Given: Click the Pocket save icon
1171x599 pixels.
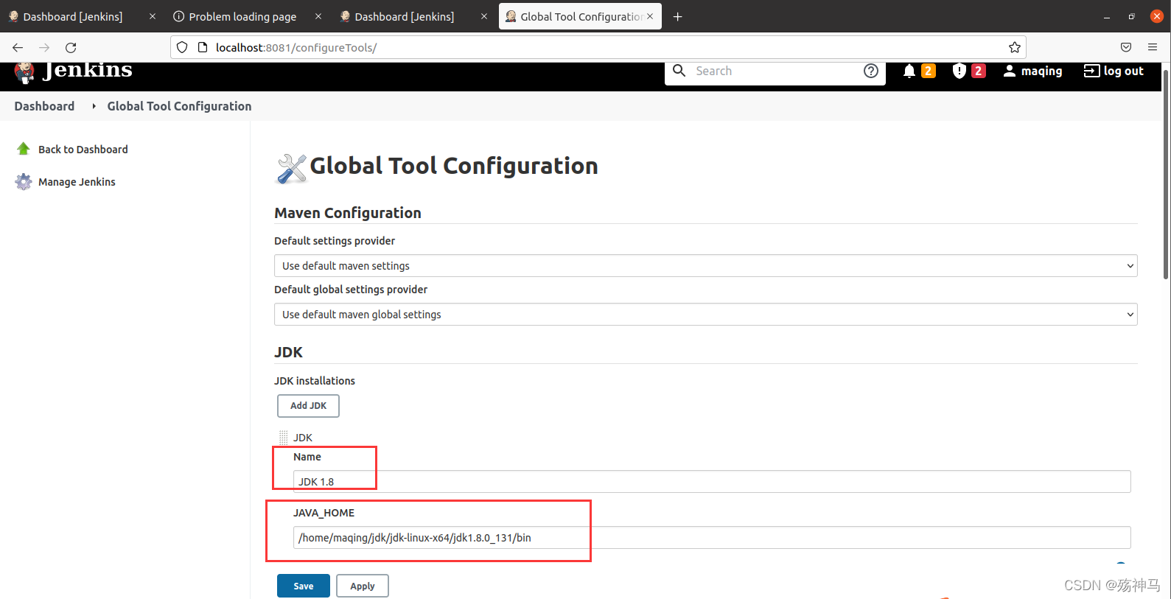Looking at the screenshot, I should (1126, 47).
